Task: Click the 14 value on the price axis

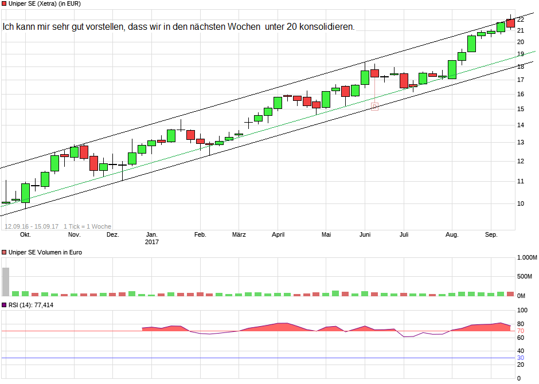Action: [521, 125]
